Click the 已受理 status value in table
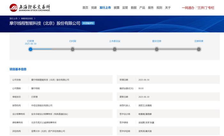The width and height of the screenshot is (224, 136). pyautogui.click(x=35, y=97)
